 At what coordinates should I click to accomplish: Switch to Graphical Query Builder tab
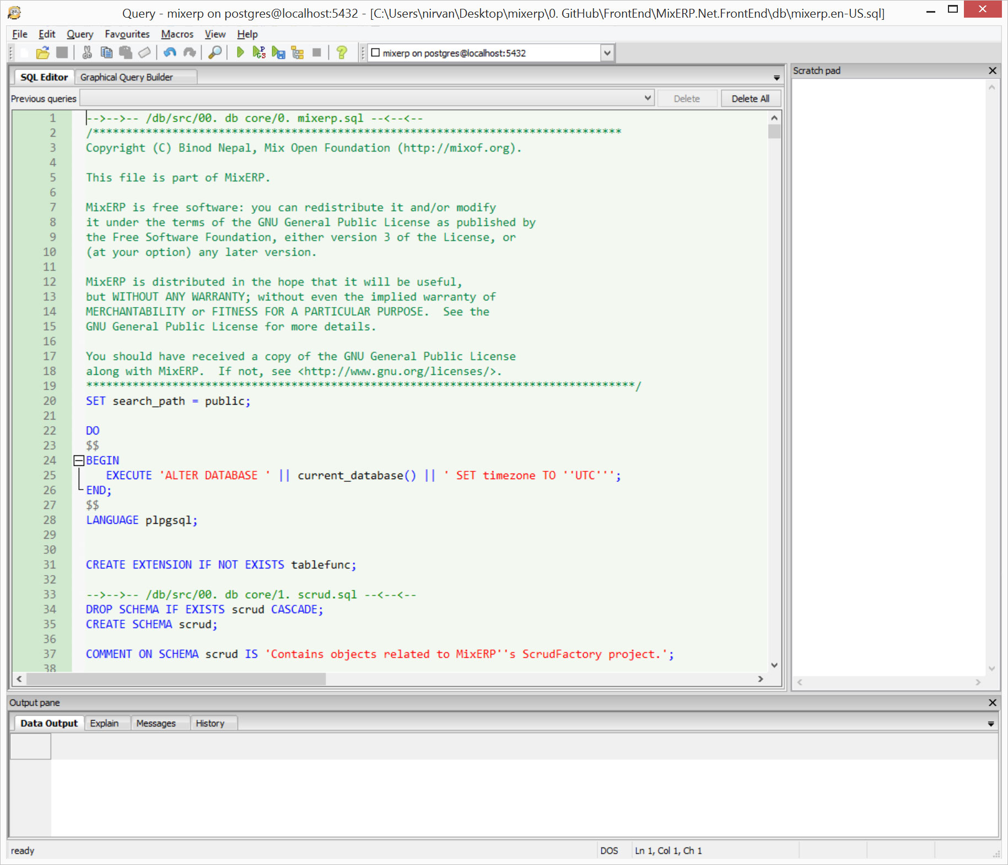[127, 77]
